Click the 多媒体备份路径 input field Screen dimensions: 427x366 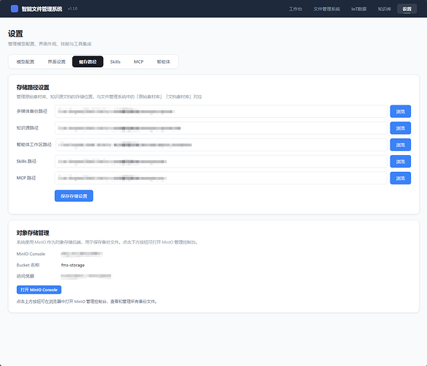[221, 111]
